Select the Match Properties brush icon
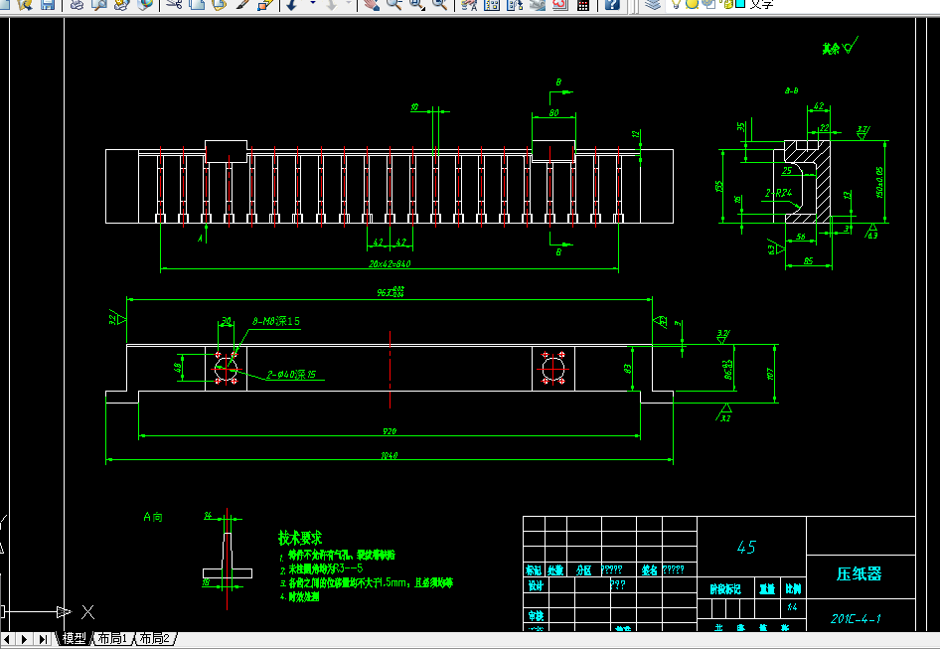The width and height of the screenshot is (940, 649). (x=242, y=4)
